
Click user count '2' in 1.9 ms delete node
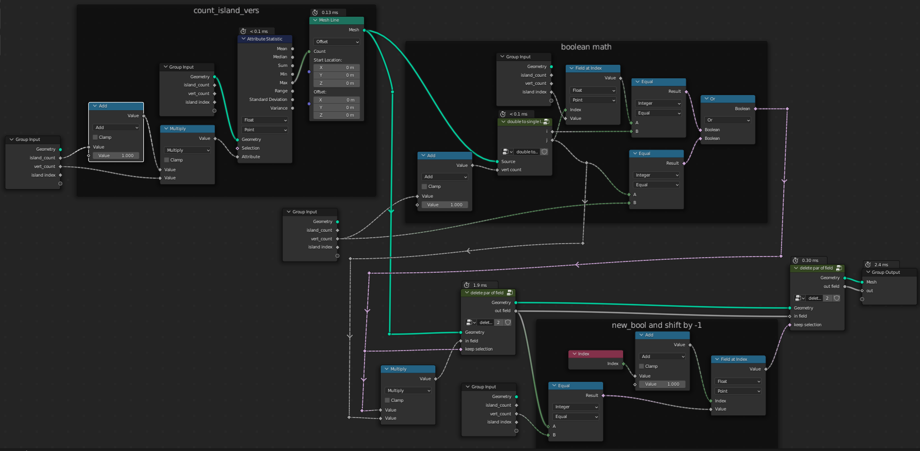pos(499,322)
